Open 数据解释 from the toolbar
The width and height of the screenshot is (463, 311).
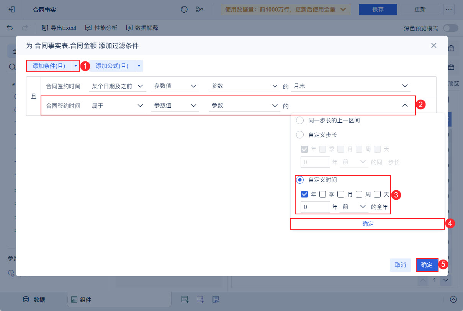point(142,28)
